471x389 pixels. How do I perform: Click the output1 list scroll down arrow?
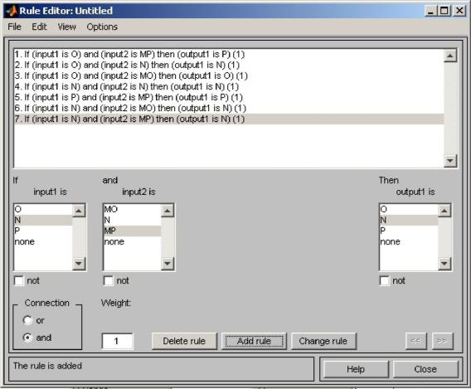444,264
